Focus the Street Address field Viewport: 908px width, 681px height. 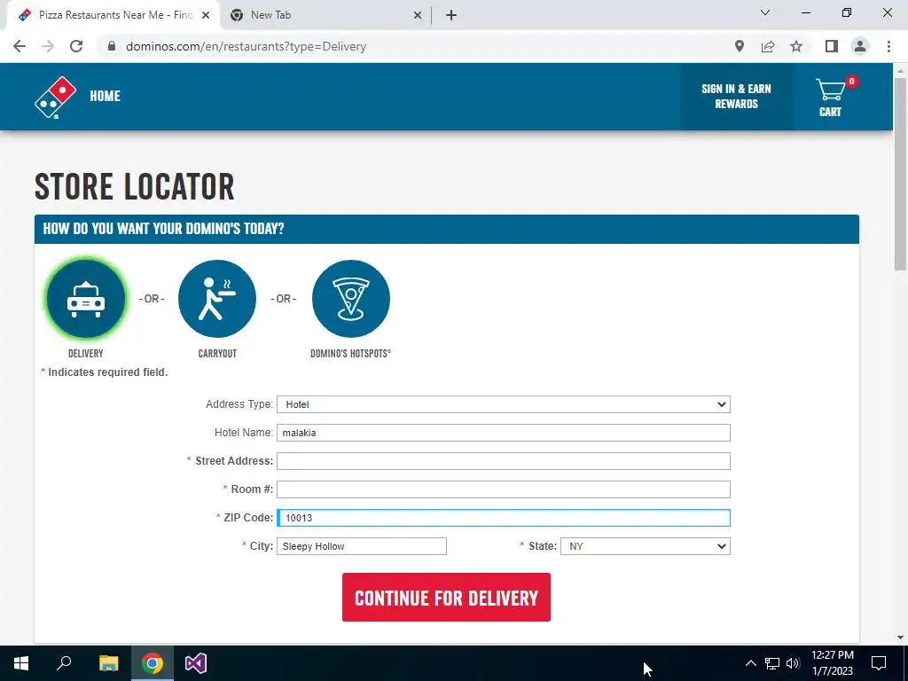pyautogui.click(x=504, y=461)
